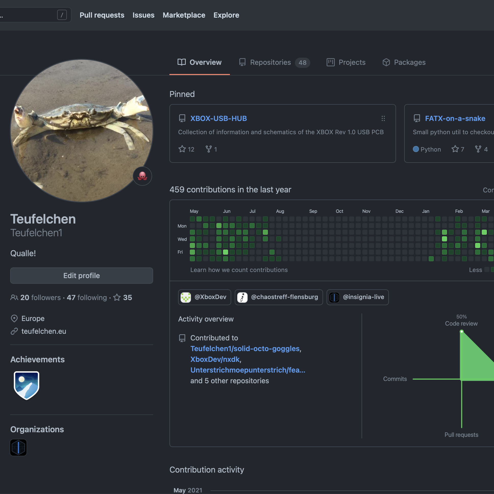View the 47 following list
This screenshot has width=494, height=494.
pos(87,297)
